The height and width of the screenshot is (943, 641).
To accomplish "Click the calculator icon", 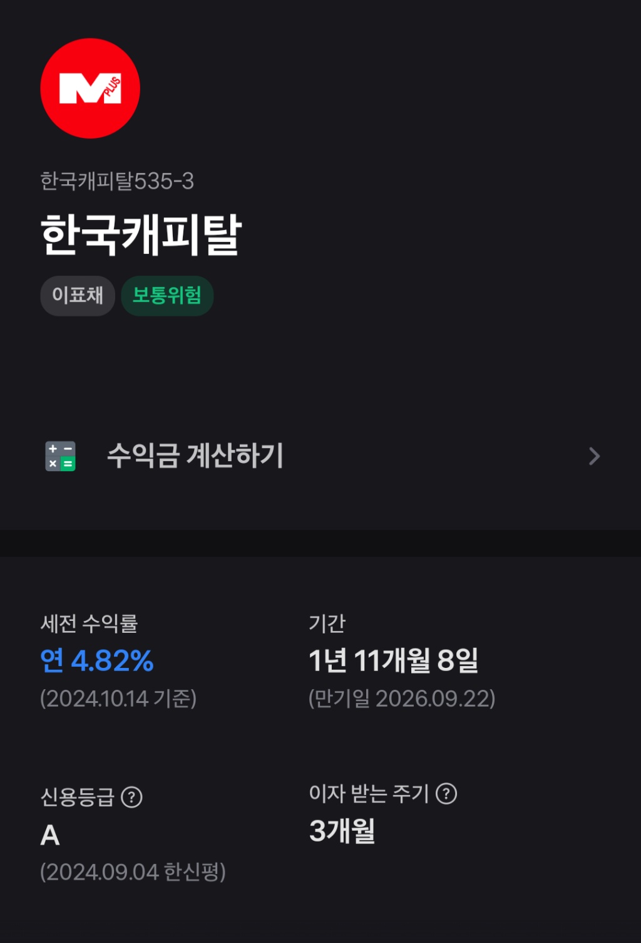I will point(60,456).
